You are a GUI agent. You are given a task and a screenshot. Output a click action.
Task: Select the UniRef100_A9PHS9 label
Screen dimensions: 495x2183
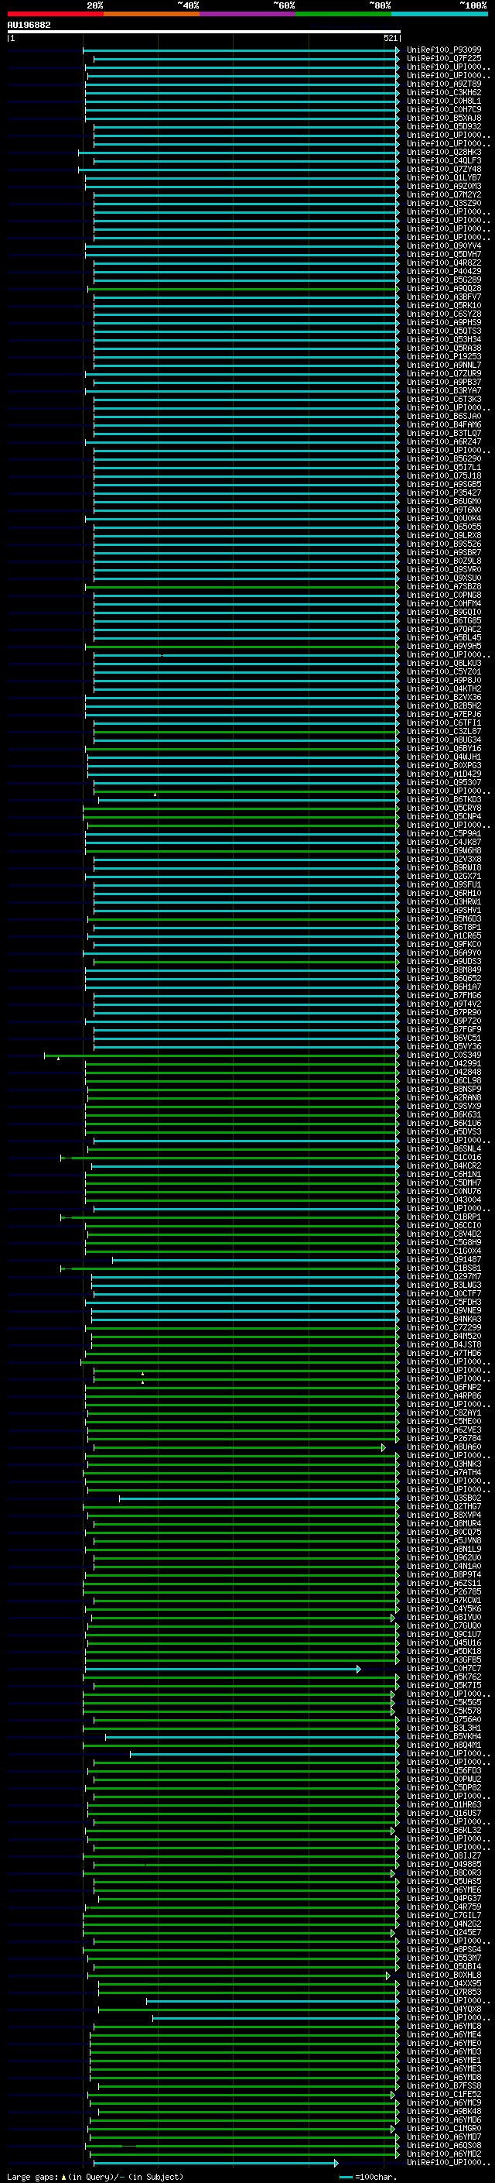coord(443,323)
